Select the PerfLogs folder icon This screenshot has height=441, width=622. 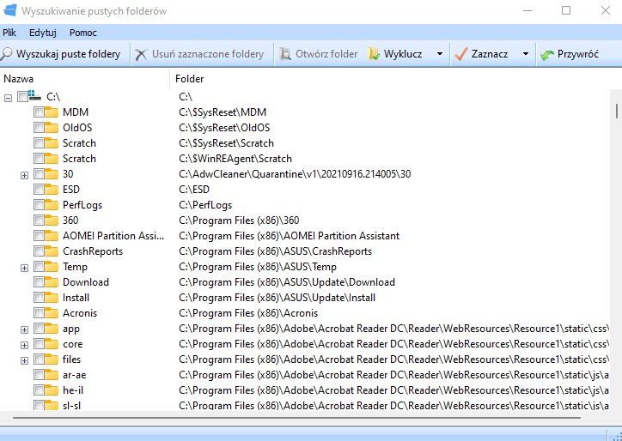(x=52, y=205)
